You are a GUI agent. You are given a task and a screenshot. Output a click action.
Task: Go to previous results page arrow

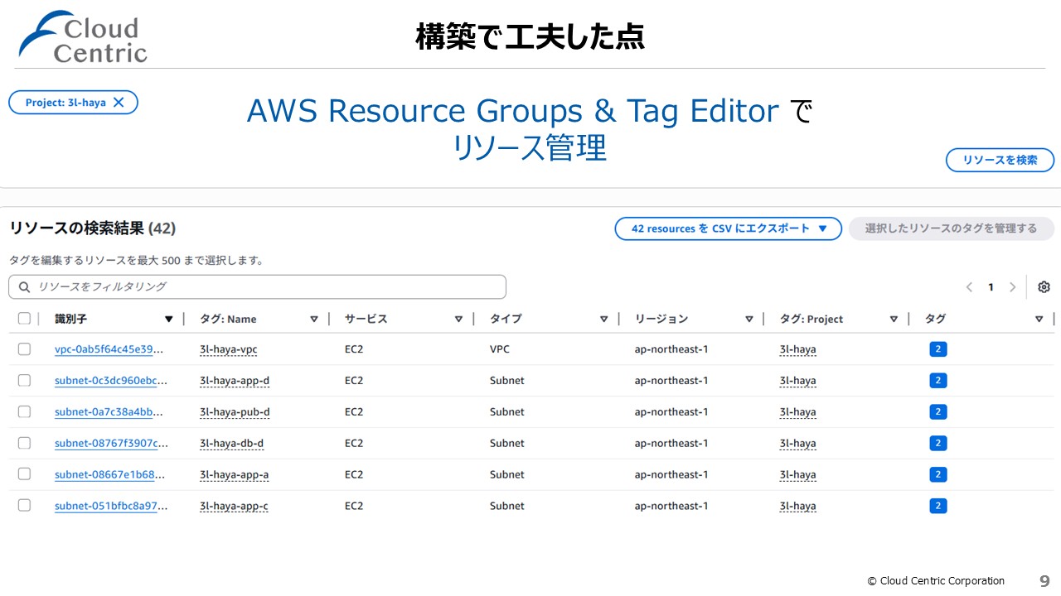point(969,287)
